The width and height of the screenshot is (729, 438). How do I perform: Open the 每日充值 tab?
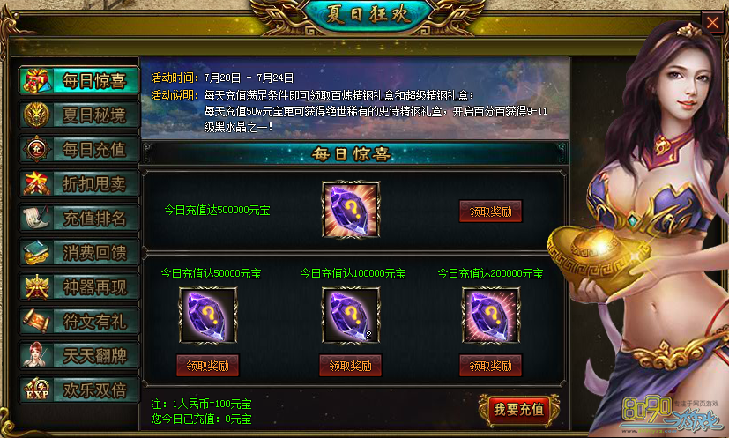(78, 149)
